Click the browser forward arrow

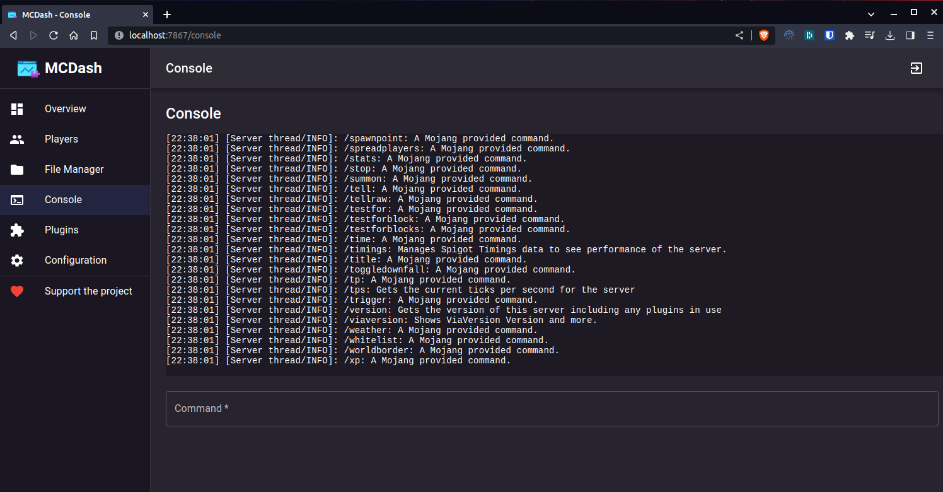click(33, 36)
